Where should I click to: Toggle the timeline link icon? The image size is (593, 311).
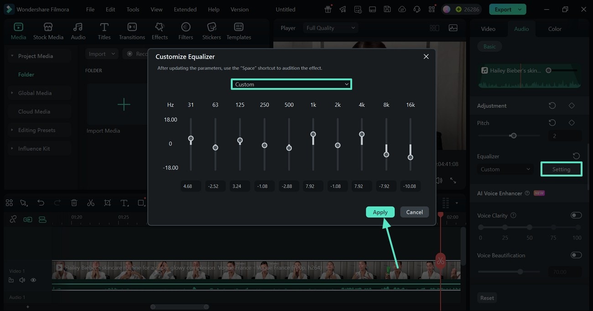[x=13, y=219]
